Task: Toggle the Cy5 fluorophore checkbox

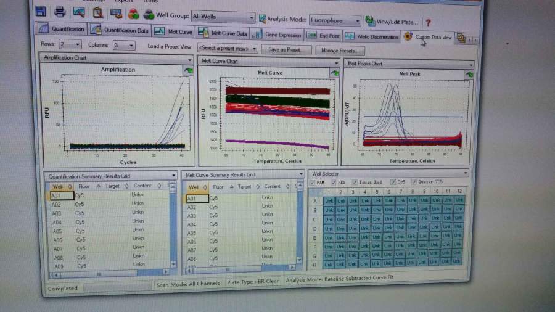Action: click(393, 183)
